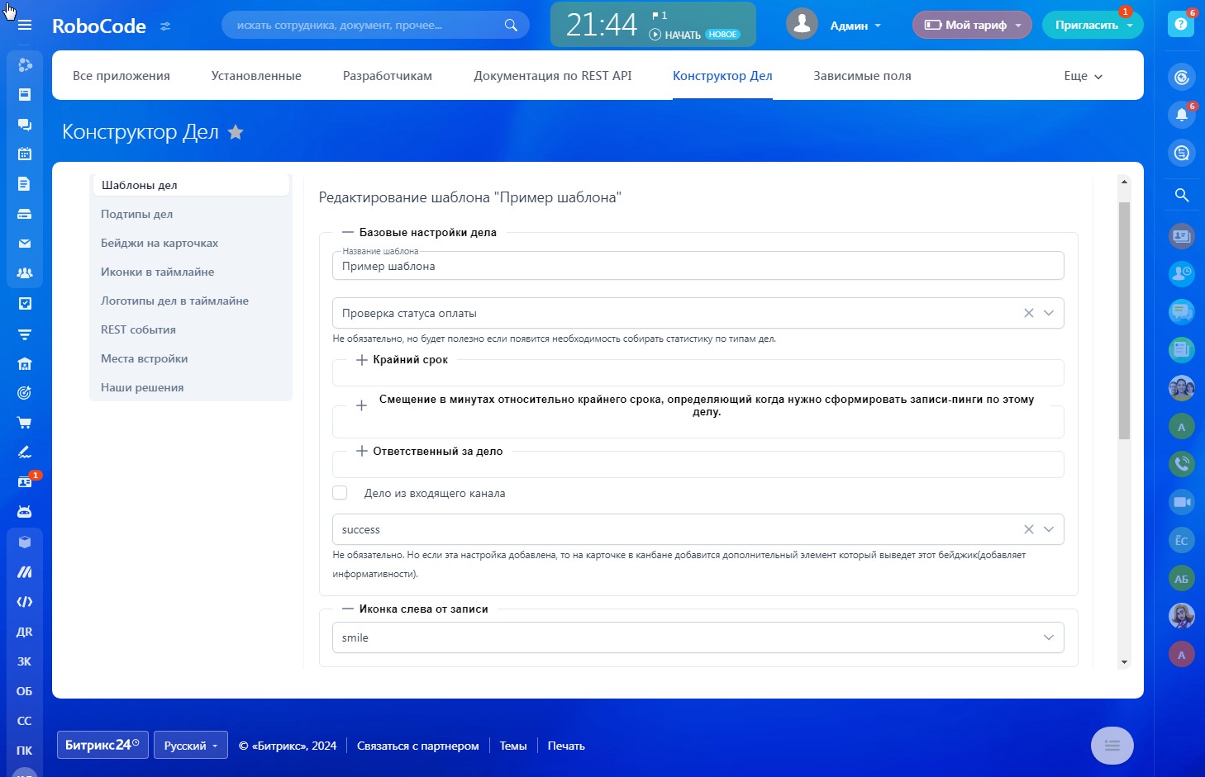Expand the Ответственный за дело section
Screen dimensions: 1205x777
coord(361,452)
